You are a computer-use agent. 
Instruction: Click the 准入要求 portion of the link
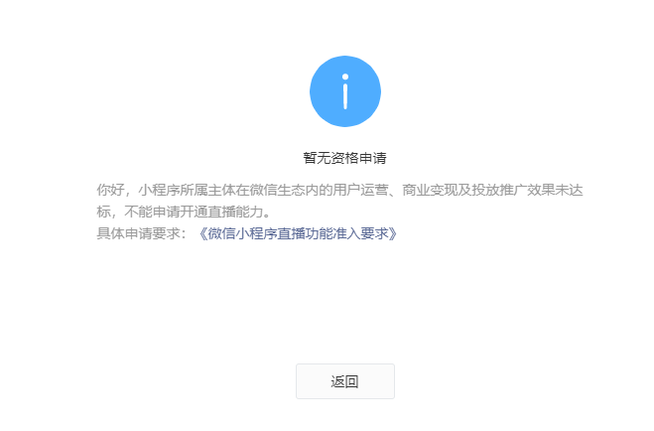pyautogui.click(x=360, y=233)
